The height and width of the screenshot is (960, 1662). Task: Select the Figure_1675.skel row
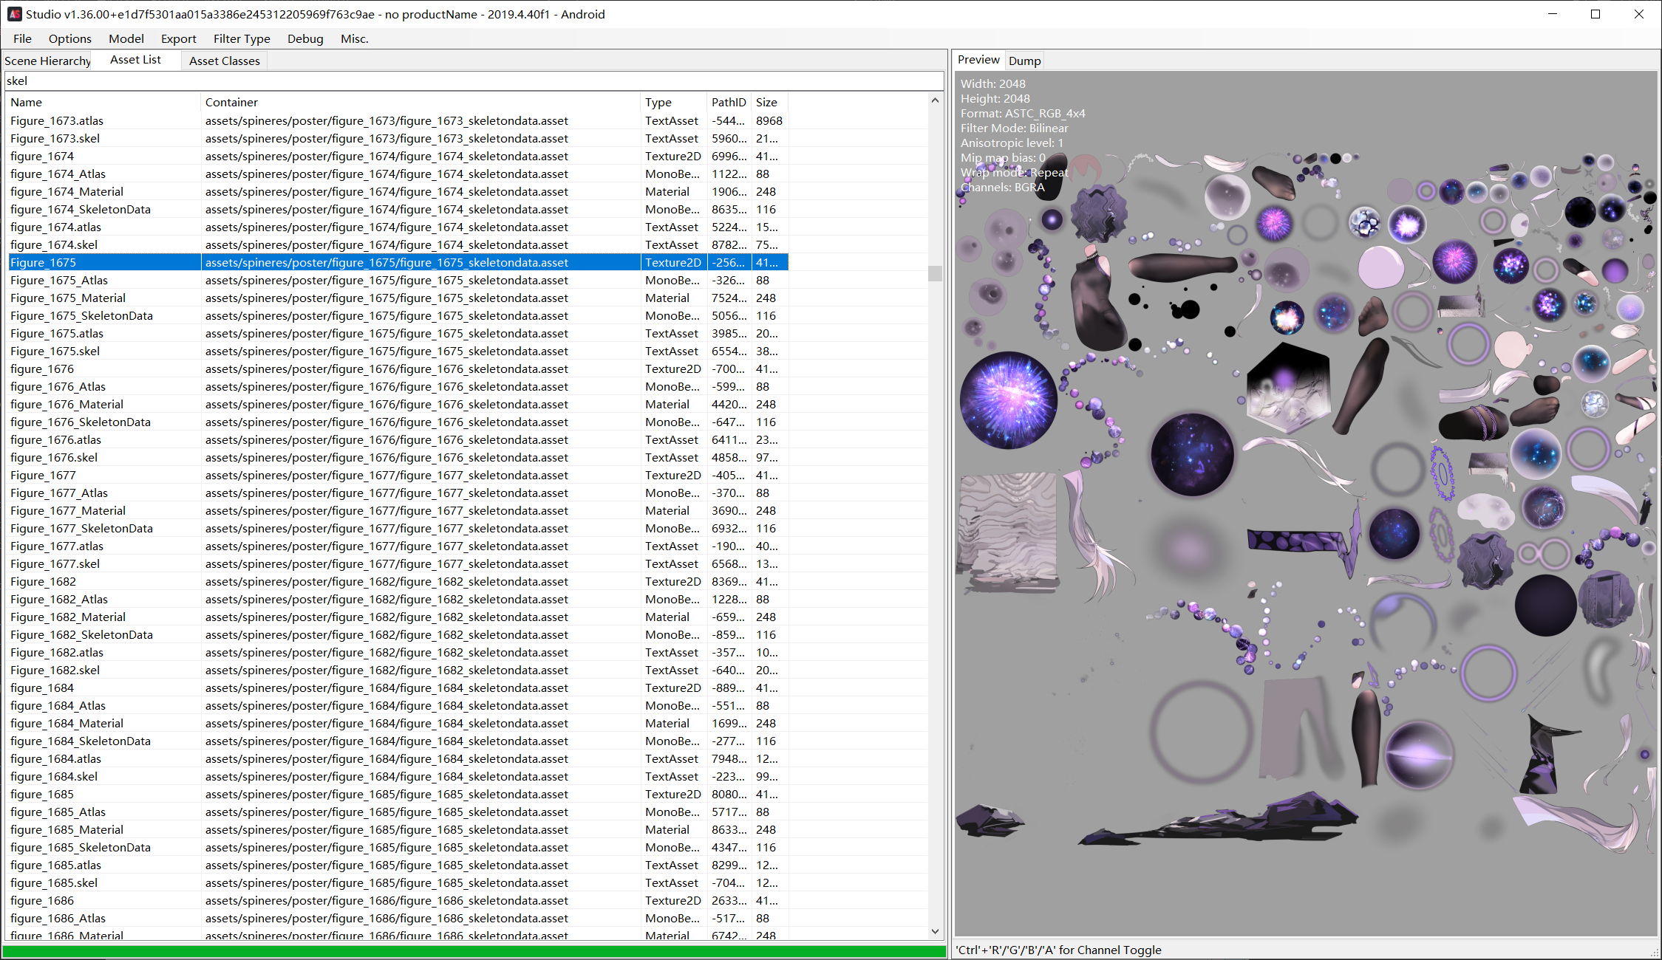[398, 351]
